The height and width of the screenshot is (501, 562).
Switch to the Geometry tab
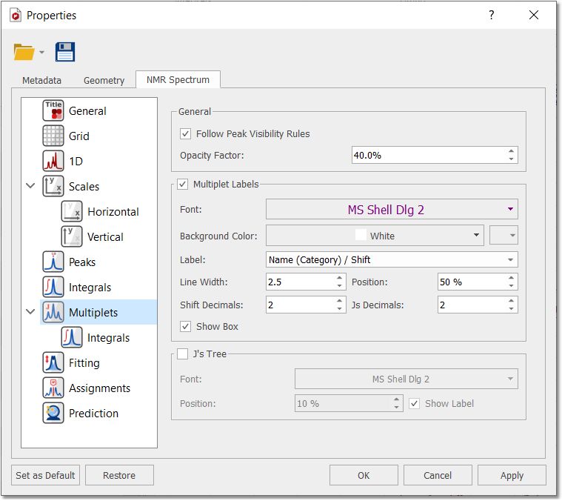[x=104, y=80]
